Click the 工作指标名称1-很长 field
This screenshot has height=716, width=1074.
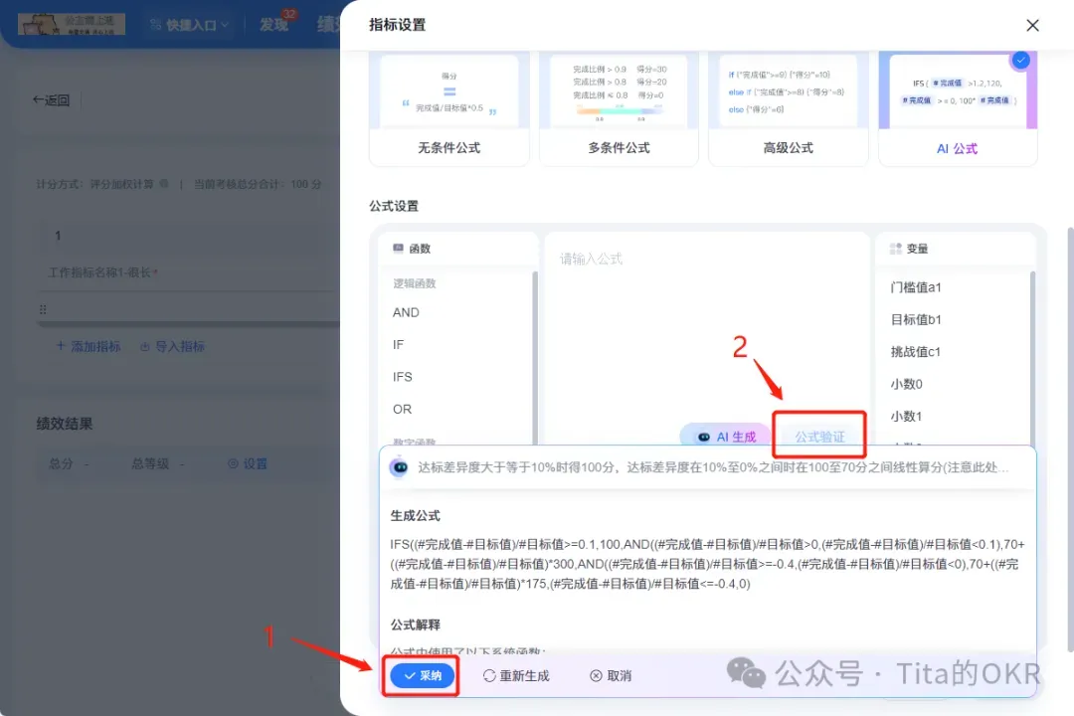pos(102,272)
